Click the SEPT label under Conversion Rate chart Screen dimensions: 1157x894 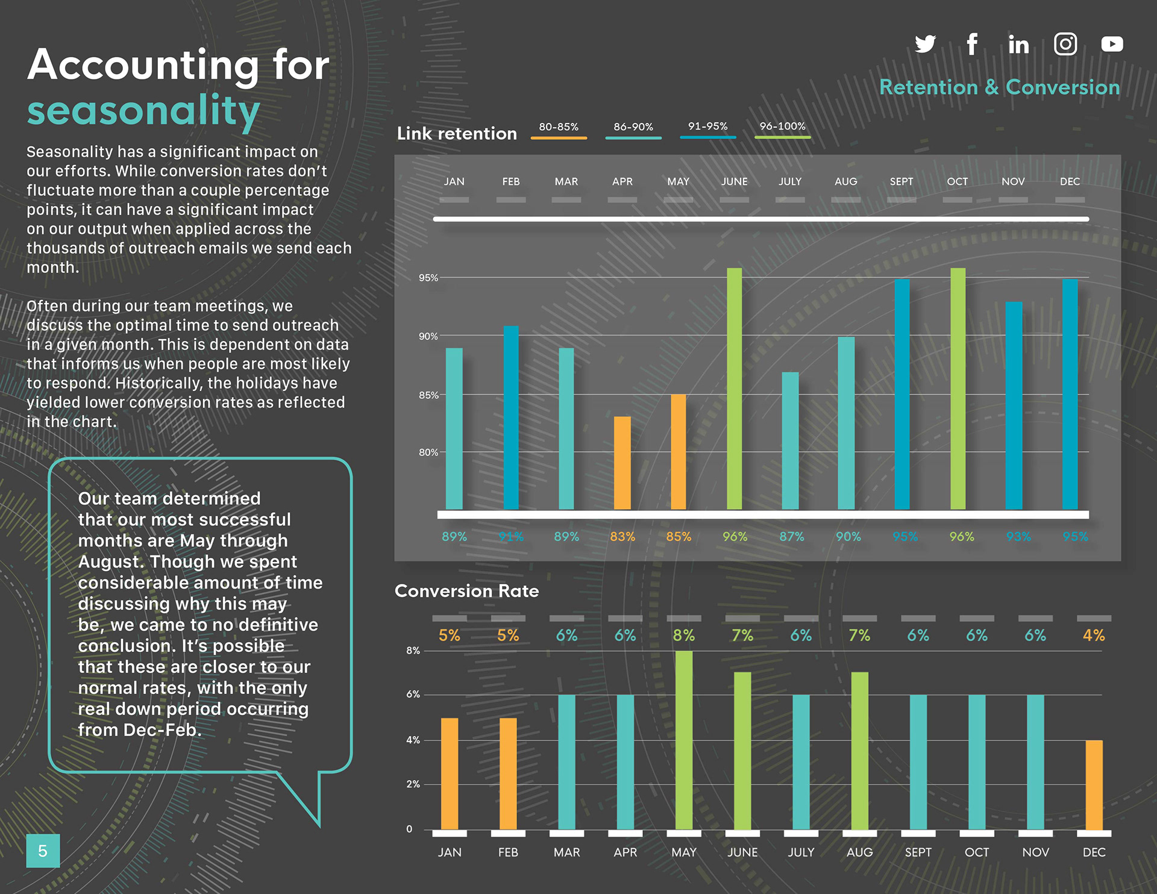pos(918,852)
